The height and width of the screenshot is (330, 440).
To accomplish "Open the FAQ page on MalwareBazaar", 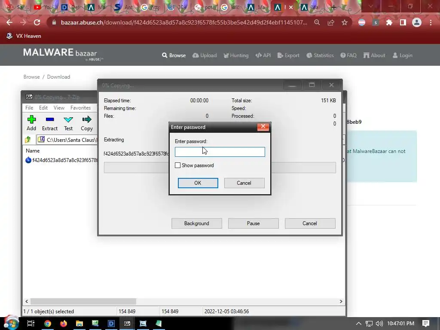I will coord(348,55).
